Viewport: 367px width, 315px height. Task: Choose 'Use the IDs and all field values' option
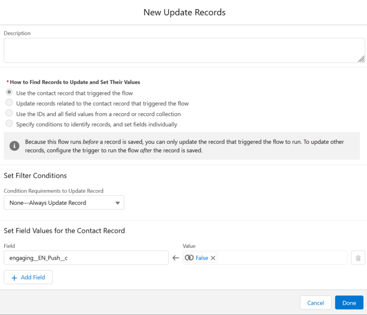[9, 114]
